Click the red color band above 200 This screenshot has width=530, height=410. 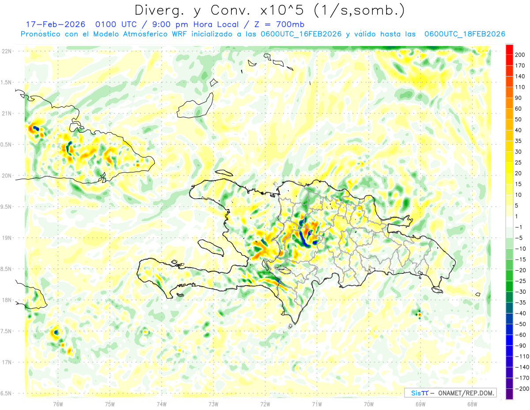click(x=509, y=49)
